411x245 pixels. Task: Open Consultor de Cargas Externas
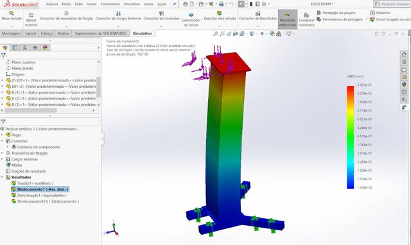coord(118,15)
